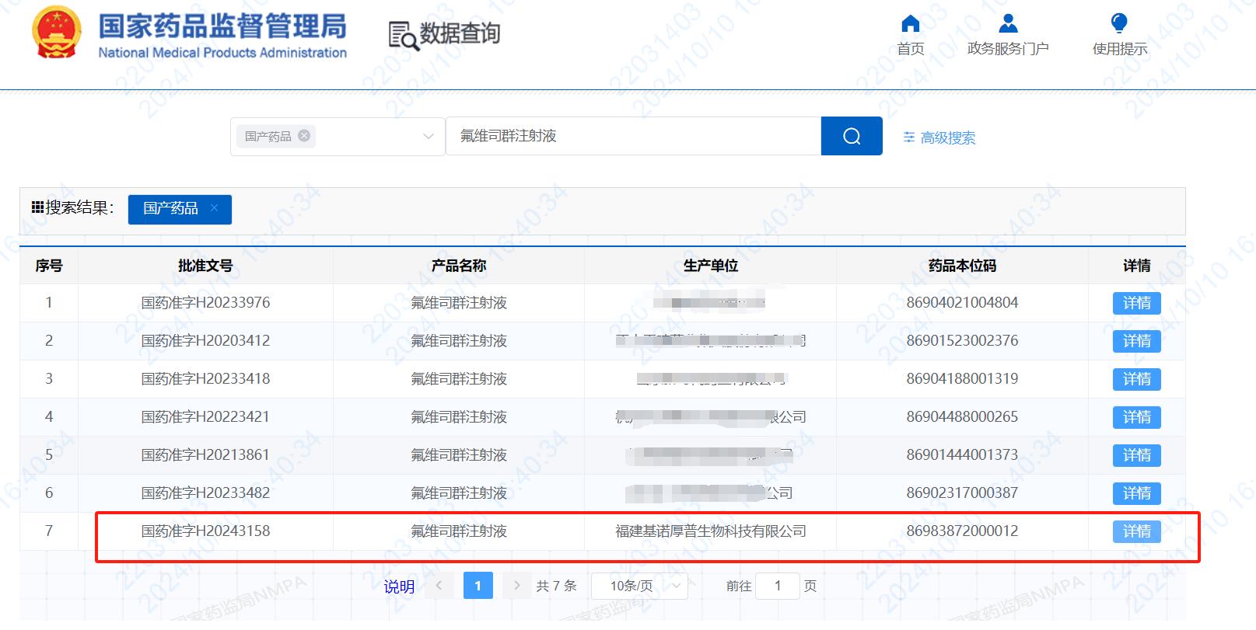Open 详情 for 国药准字H20233976
Screen dimensions: 1256x630
pyautogui.click(x=1136, y=303)
